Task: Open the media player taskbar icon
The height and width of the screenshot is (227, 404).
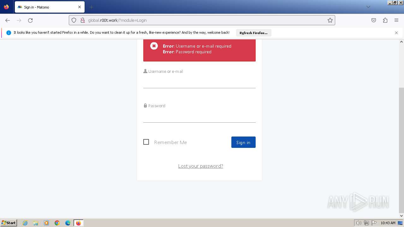Action: pos(46,223)
